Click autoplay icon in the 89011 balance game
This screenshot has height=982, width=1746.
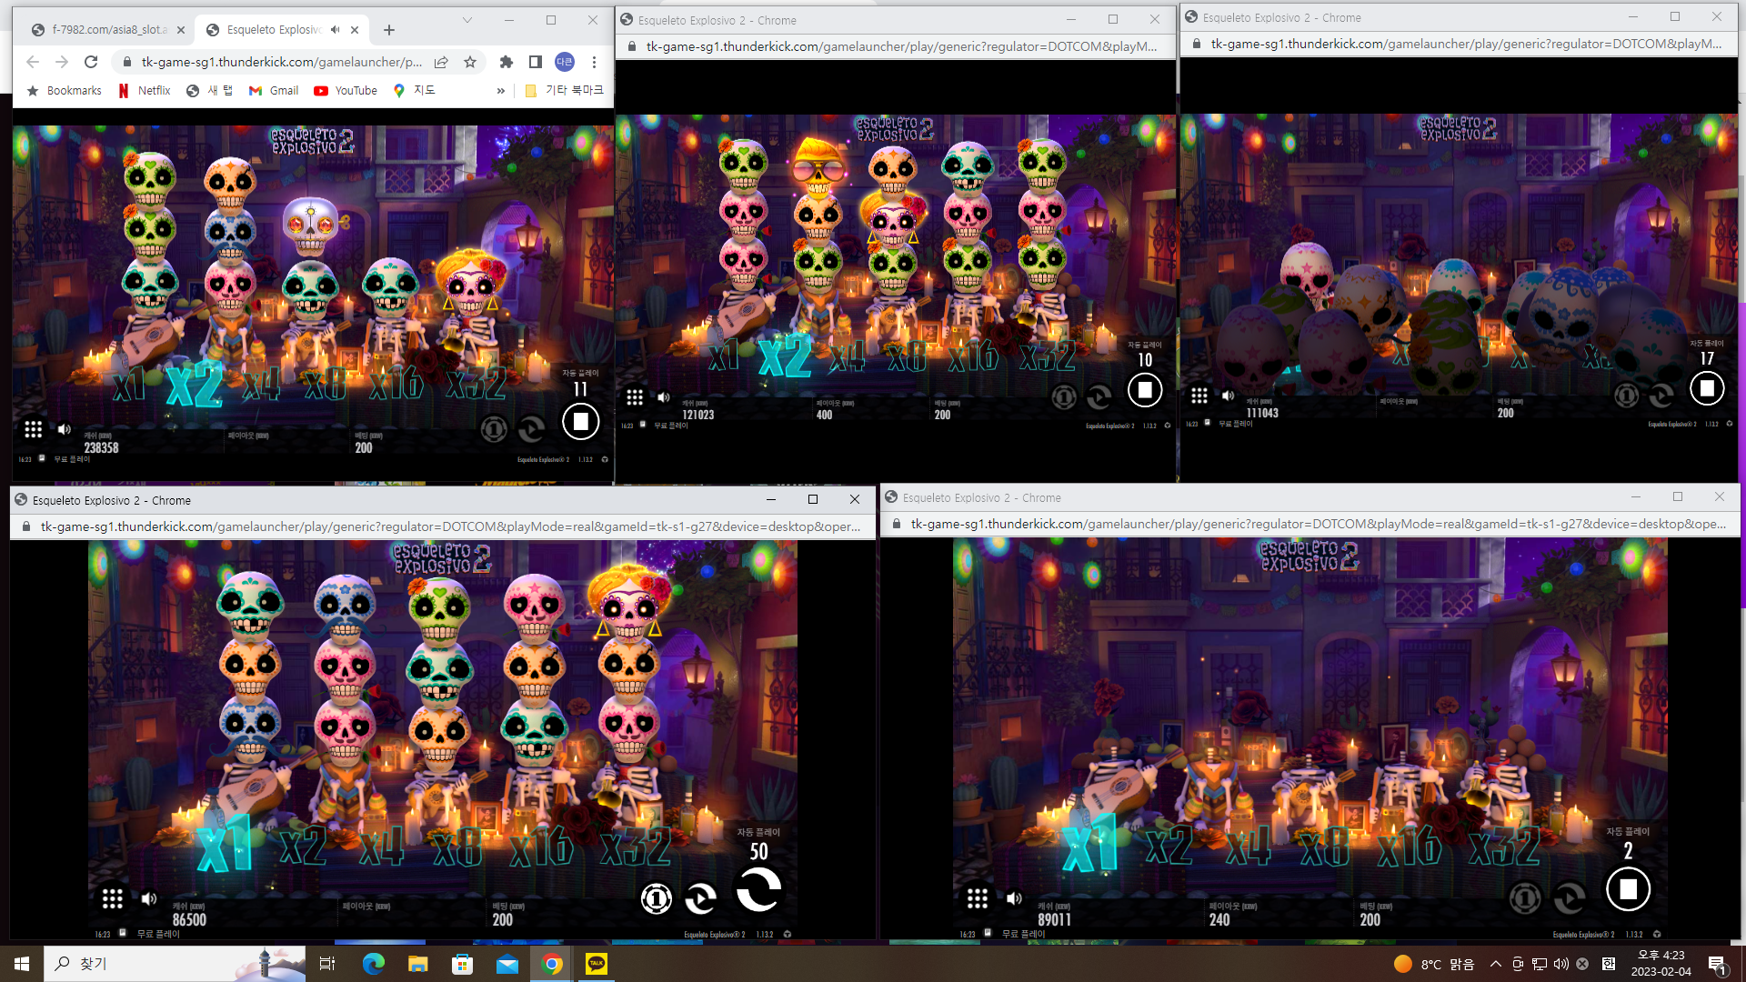pyautogui.click(x=1569, y=899)
